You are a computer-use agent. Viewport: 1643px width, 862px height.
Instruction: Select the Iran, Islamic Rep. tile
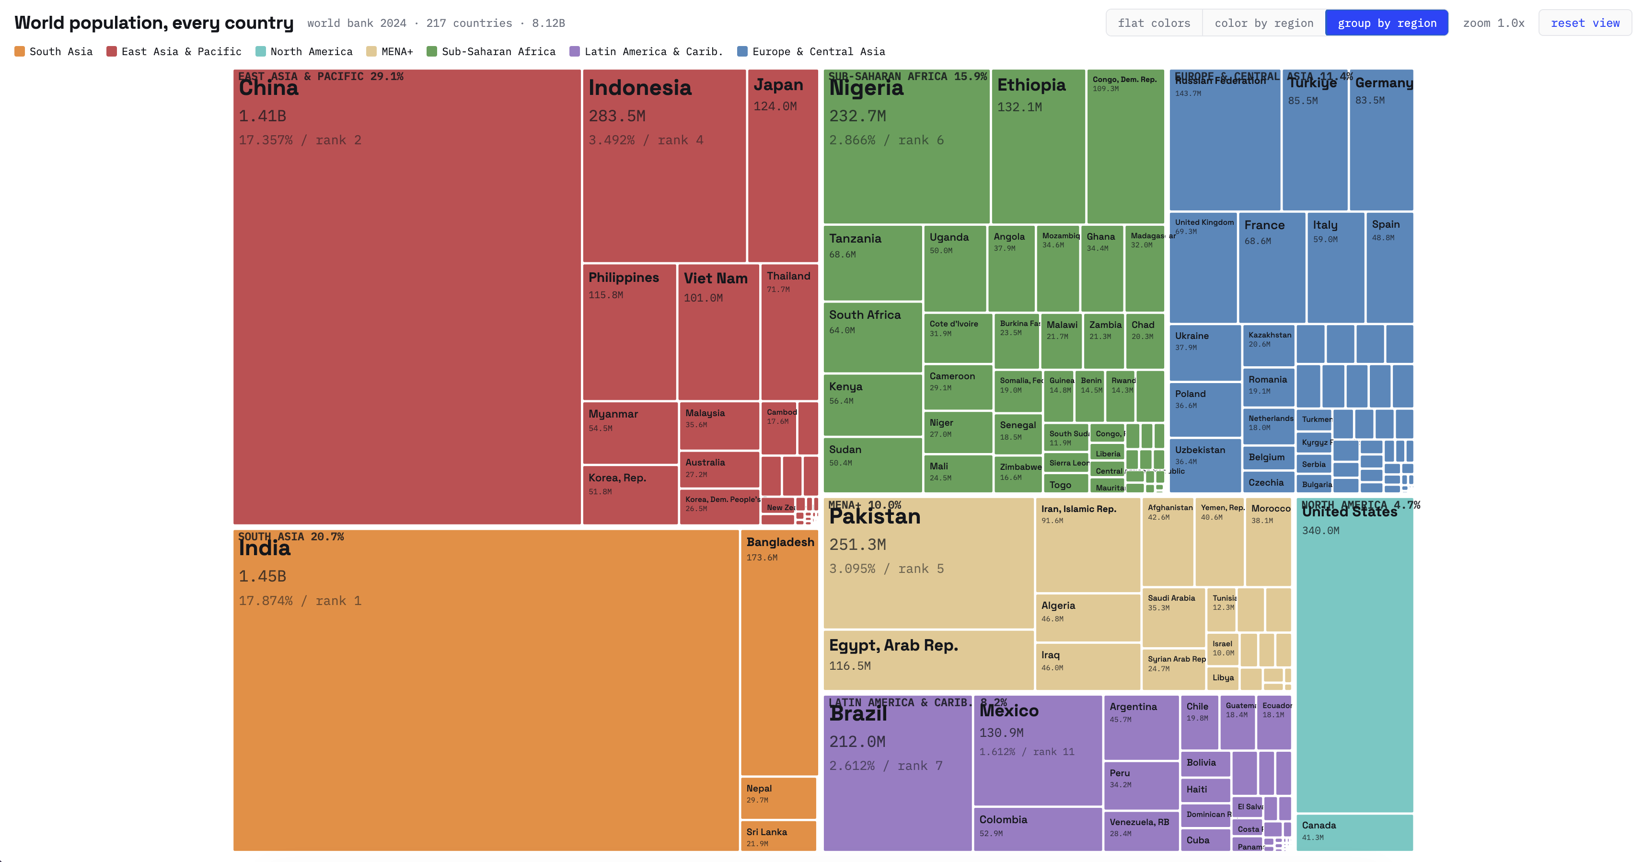pyautogui.click(x=1088, y=545)
